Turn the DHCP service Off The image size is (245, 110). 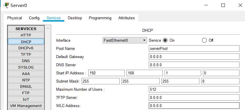click(x=204, y=41)
